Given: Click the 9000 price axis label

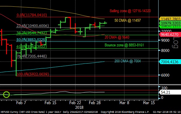Looking at the screenshot, I should coord(165,40).
